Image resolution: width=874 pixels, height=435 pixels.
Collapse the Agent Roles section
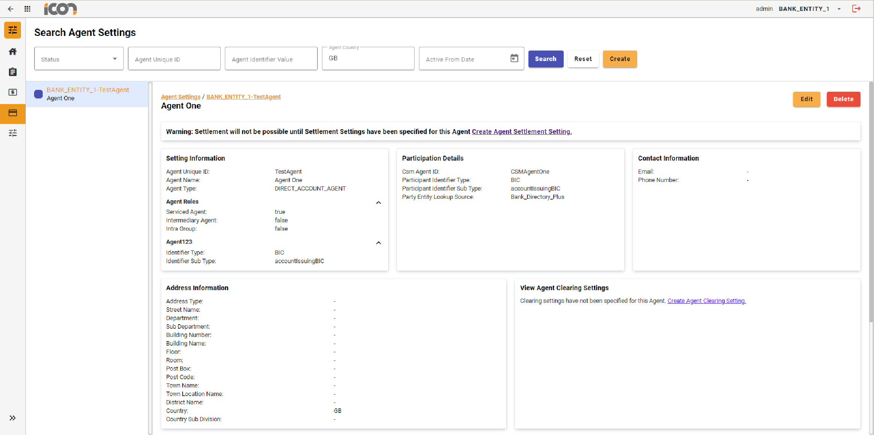(379, 203)
